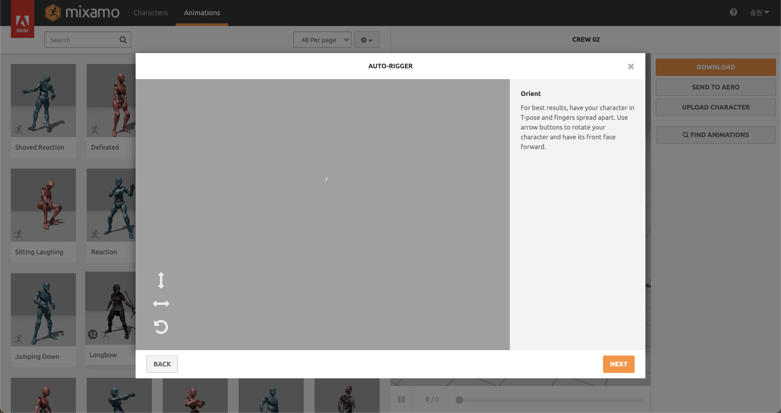
Task: Click the search magnifier icon
Action: point(123,40)
